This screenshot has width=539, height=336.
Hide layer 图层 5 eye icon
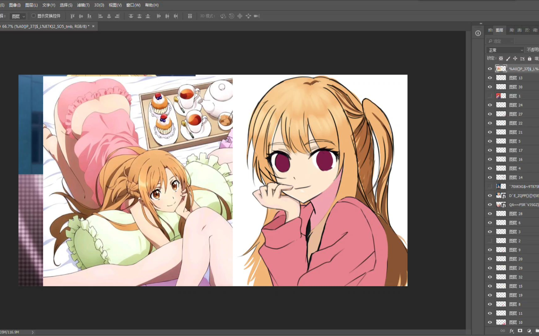pos(490,141)
